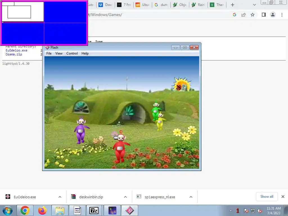Maximize the Flash window
This screenshot has width=288, height=216.
pyautogui.click(x=185, y=48)
